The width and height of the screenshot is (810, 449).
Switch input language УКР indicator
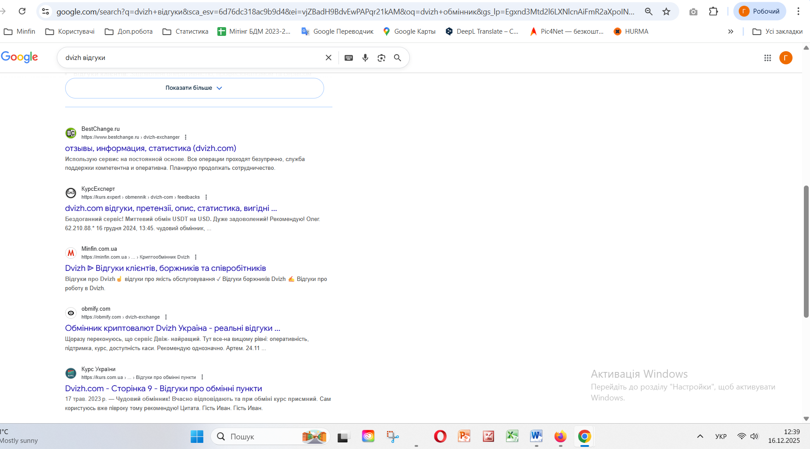[721, 436]
